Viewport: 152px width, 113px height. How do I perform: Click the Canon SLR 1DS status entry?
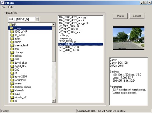click(x=101, y=111)
